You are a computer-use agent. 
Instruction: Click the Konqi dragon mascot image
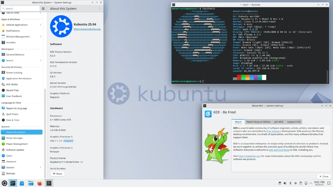click(x=217, y=146)
